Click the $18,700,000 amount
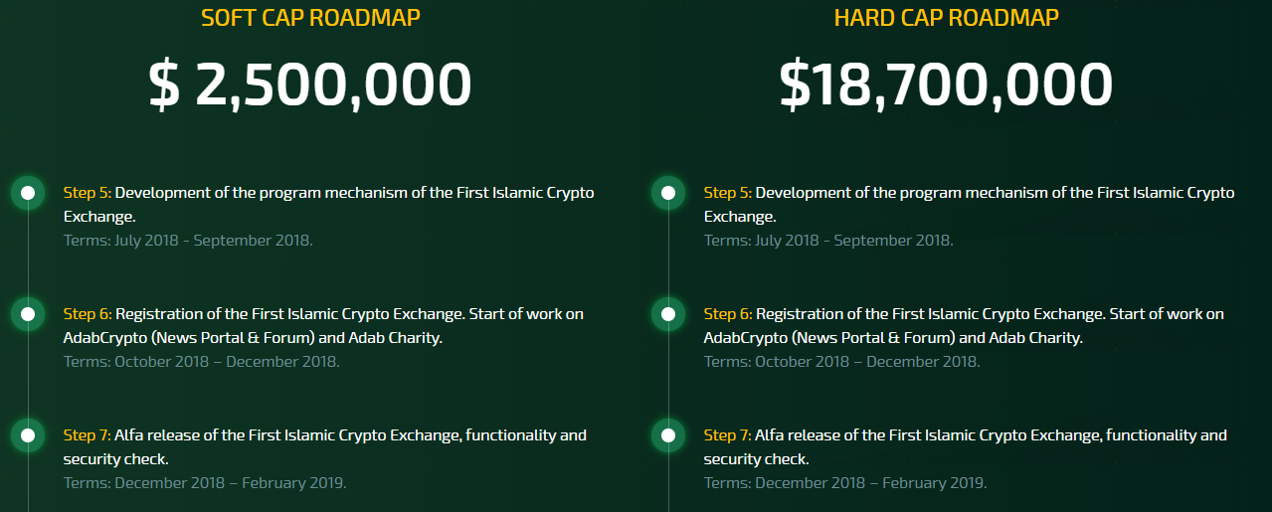 946,85
